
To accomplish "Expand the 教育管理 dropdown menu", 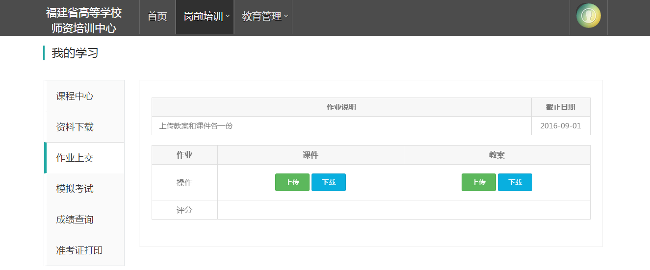I will (x=263, y=17).
